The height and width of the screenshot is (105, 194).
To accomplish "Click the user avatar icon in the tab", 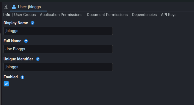I will (14, 7).
